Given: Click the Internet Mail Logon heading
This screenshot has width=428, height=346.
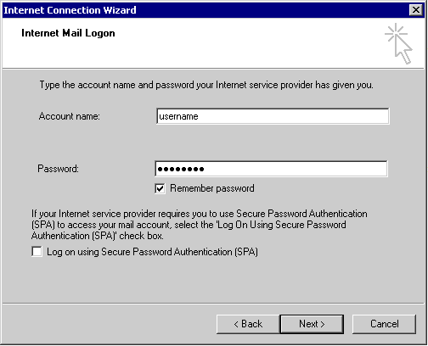Looking at the screenshot, I should click(68, 33).
